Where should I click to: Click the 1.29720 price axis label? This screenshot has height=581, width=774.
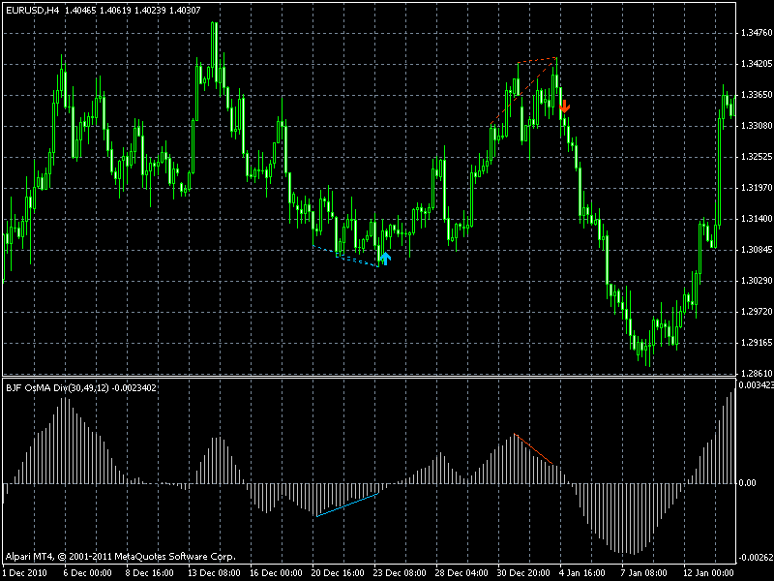[756, 311]
